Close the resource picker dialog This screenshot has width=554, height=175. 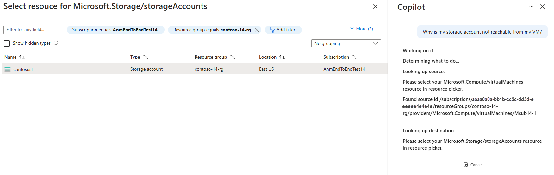[x=376, y=7]
